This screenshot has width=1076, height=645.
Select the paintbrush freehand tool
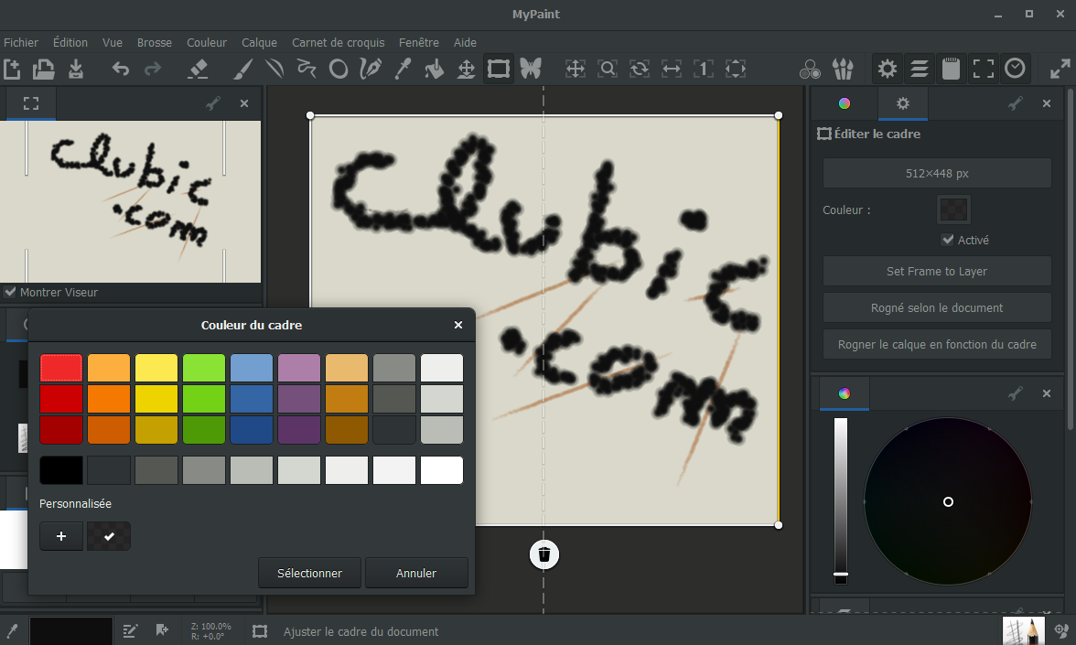242,69
